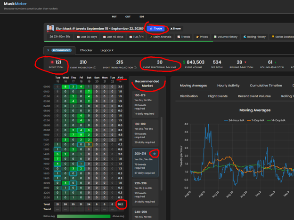Click the 30.2 average total cell

pyautogui.click(x=120, y=204)
